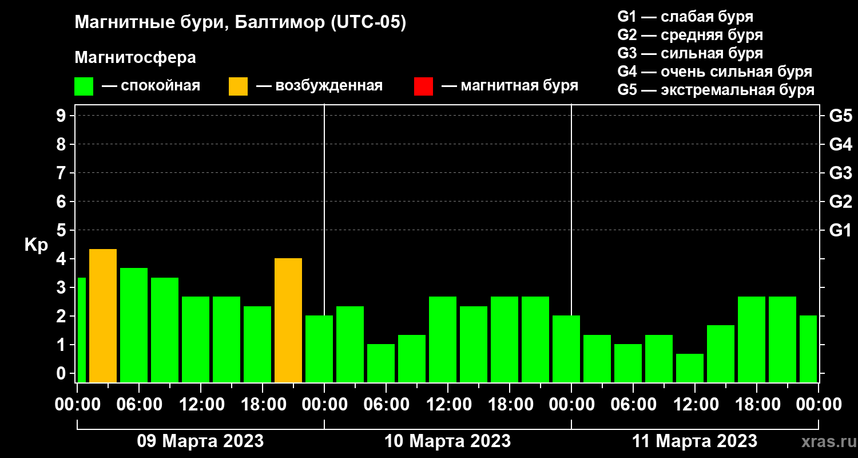Click the G2 label on right axis
858x458 pixels.
click(841, 202)
